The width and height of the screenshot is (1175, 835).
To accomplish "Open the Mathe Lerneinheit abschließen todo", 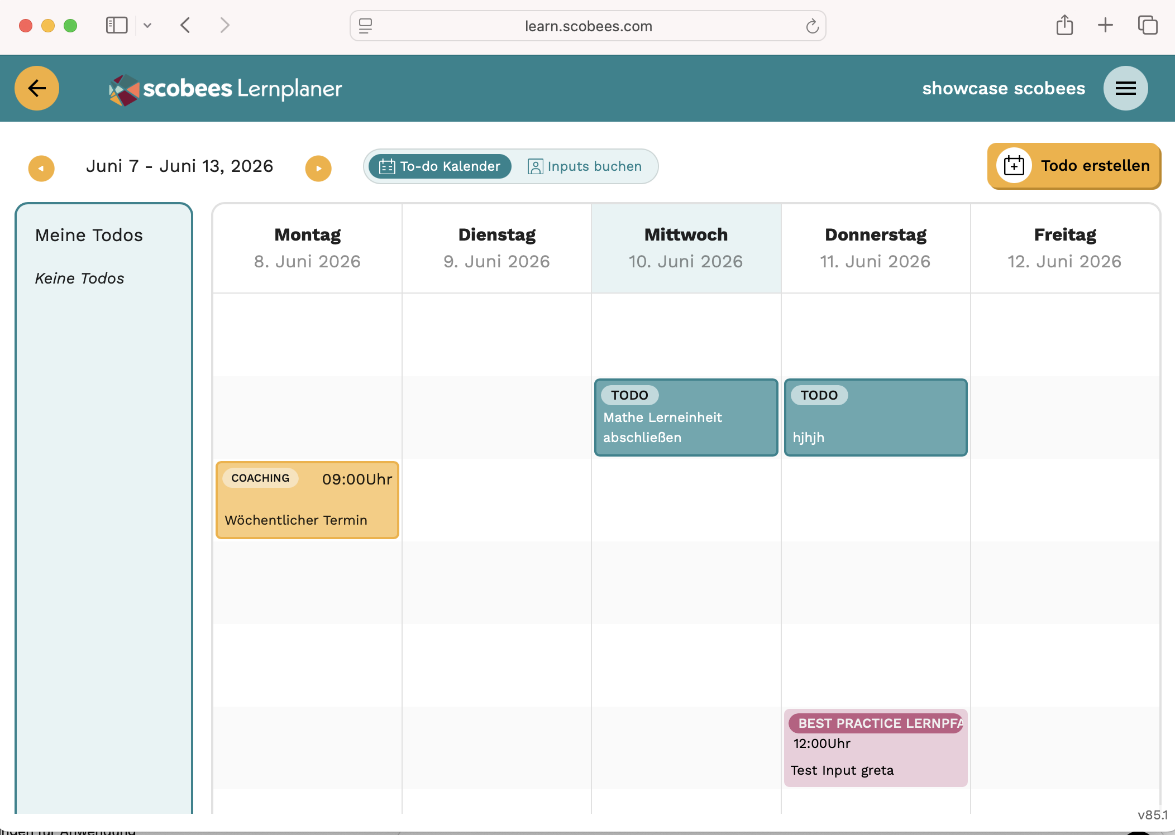I will 686,417.
